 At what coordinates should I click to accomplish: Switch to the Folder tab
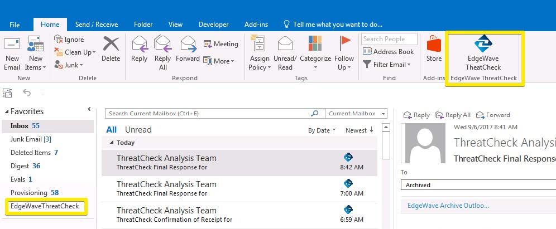[143, 25]
